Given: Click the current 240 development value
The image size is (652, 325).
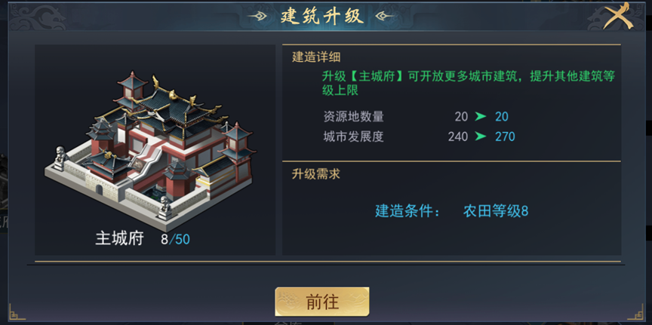Looking at the screenshot, I should [457, 136].
